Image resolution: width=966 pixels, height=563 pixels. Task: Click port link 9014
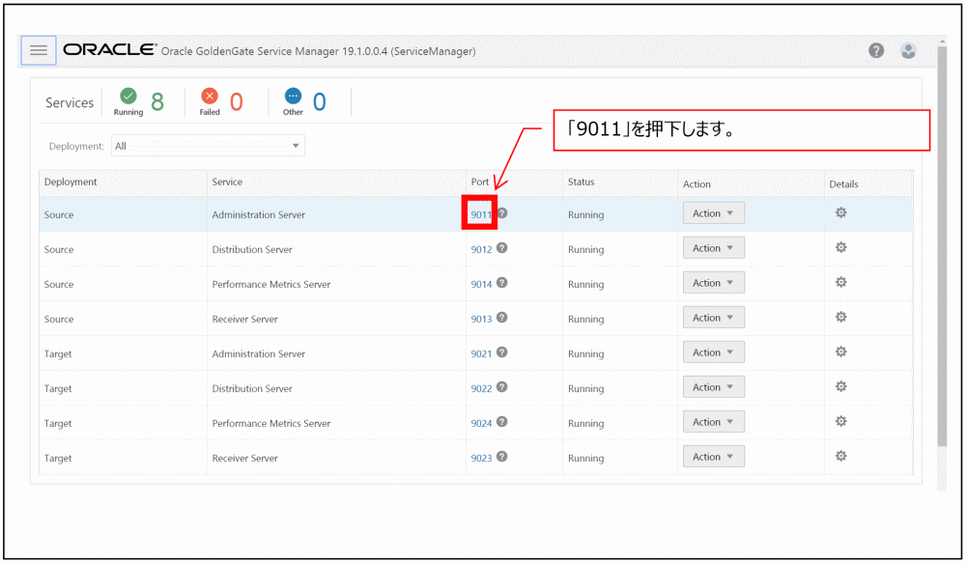(x=481, y=284)
